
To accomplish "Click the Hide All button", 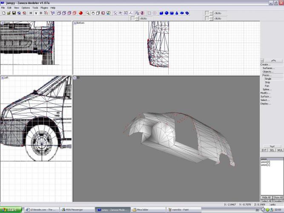I will pyautogui.click(x=266, y=198).
